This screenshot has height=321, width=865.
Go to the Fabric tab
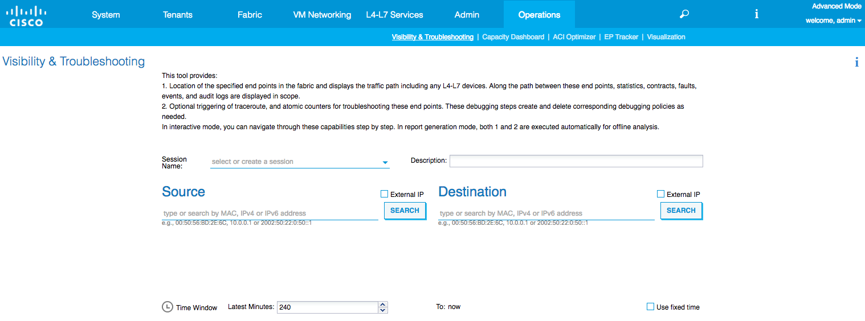pos(250,15)
